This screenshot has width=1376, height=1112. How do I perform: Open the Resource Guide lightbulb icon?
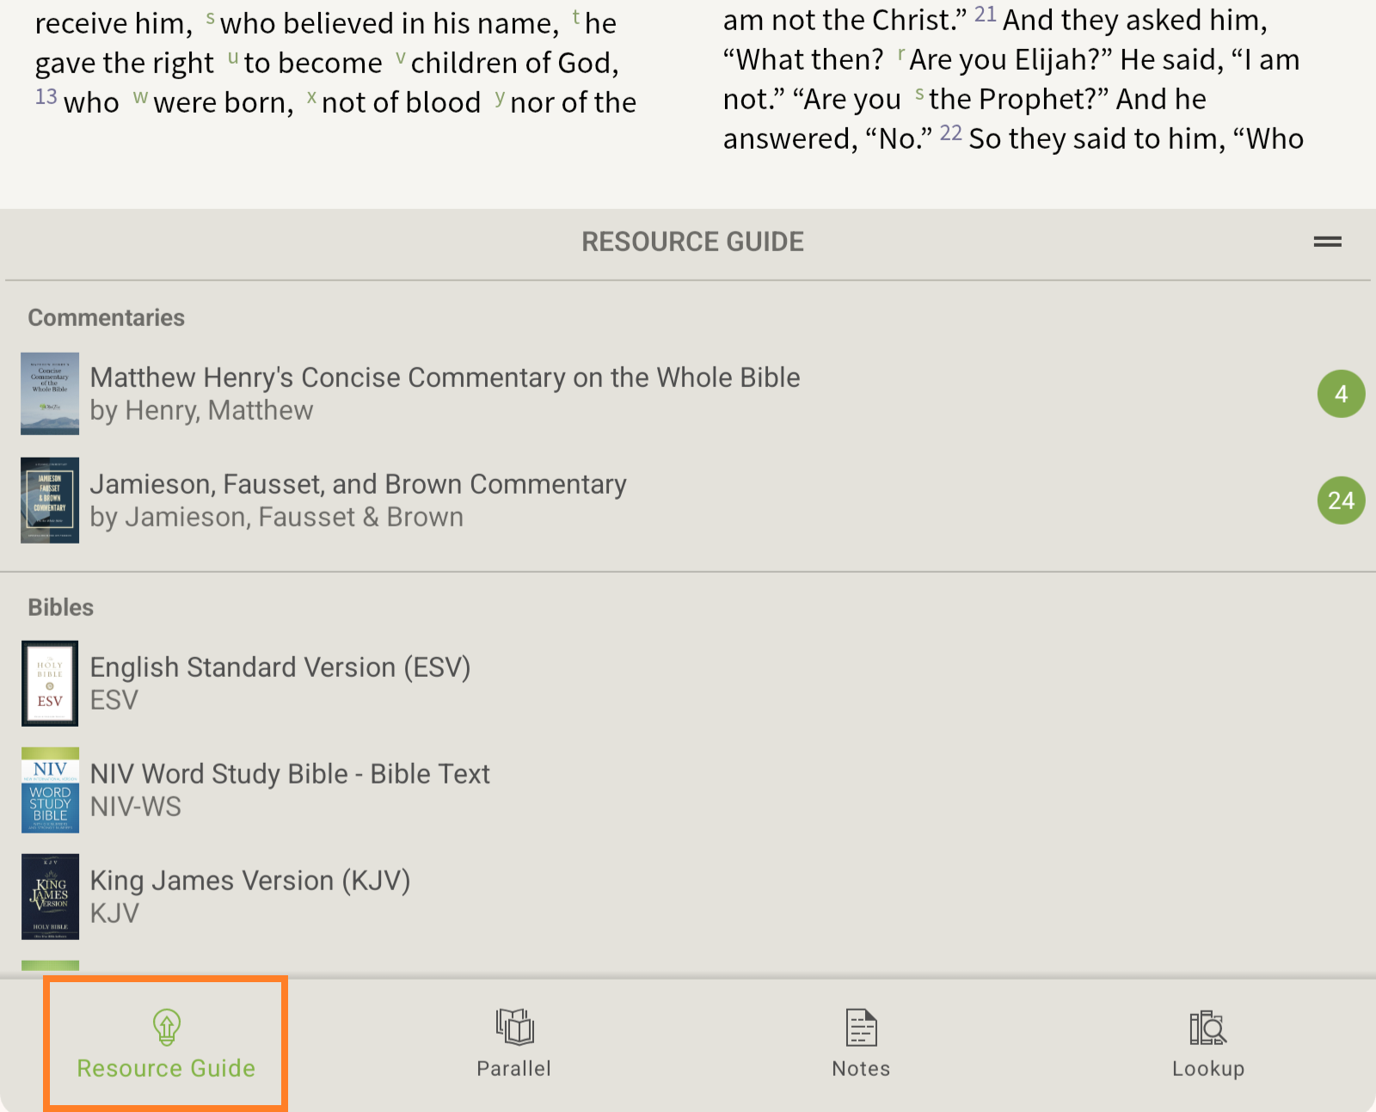tap(166, 1026)
